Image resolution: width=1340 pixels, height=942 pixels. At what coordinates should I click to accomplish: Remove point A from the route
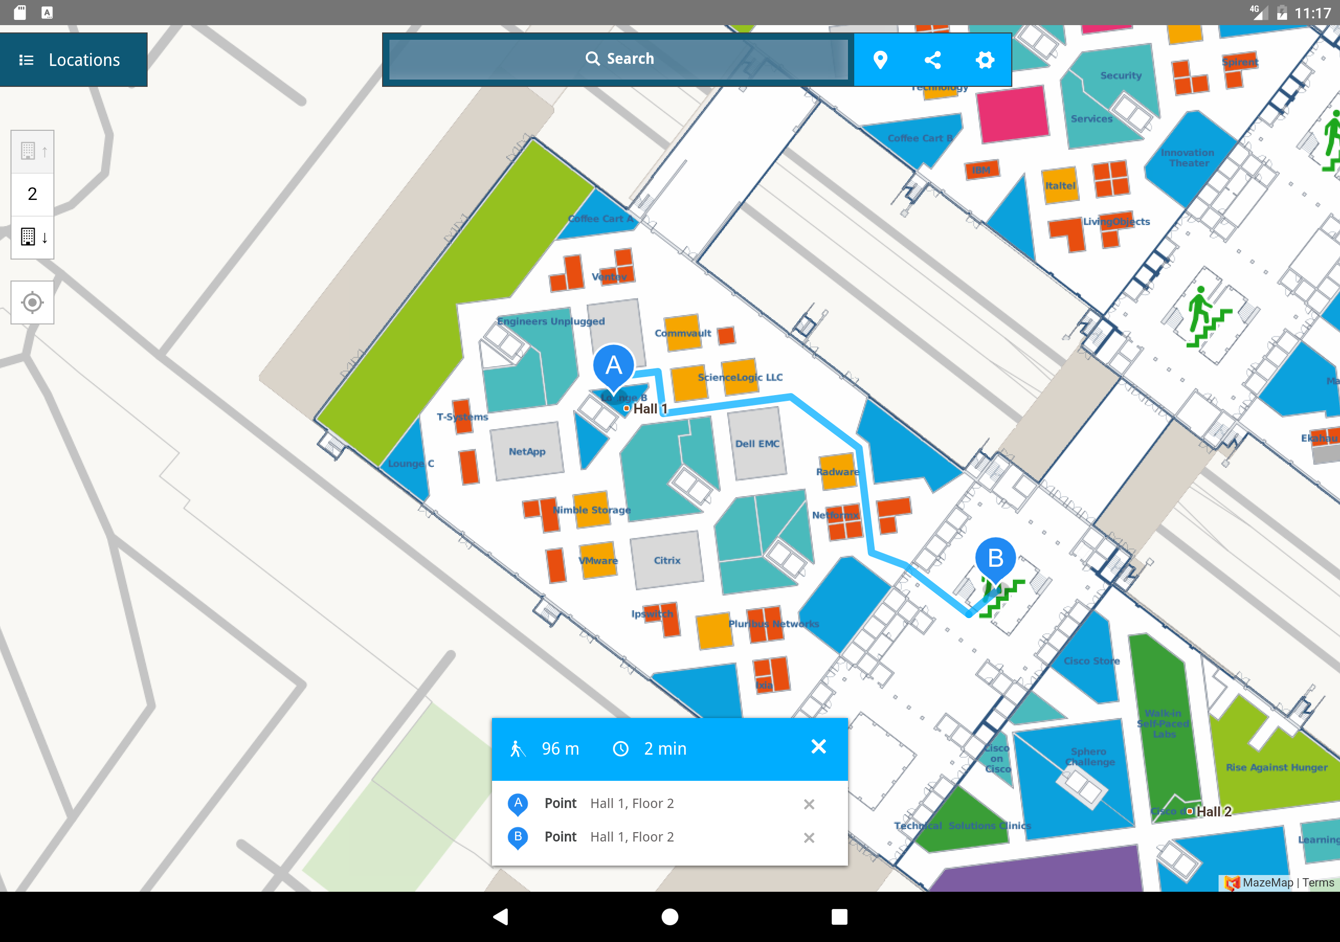click(x=809, y=804)
